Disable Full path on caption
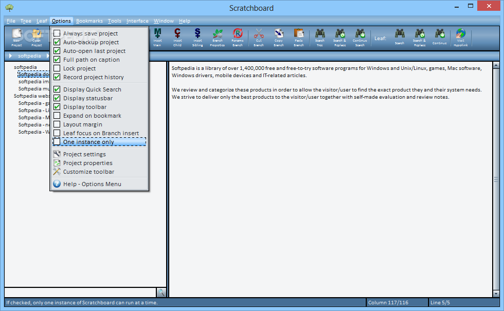The height and width of the screenshot is (311, 504). click(x=57, y=60)
